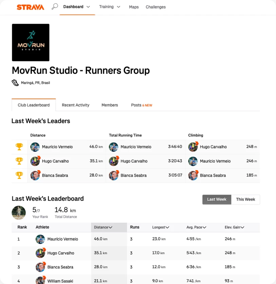Click Bianca Seabra's avatar in rank 3 row
This screenshot has width=276, height=284.
click(40, 267)
